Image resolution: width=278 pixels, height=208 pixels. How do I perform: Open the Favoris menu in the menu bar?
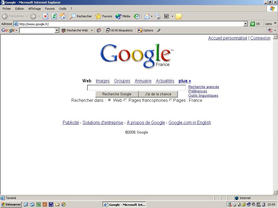click(50, 9)
